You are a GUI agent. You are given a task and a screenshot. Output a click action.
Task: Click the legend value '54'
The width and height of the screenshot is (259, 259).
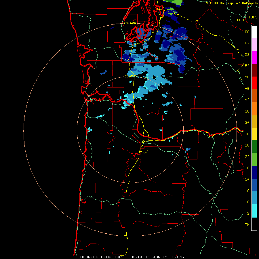(247, 66)
